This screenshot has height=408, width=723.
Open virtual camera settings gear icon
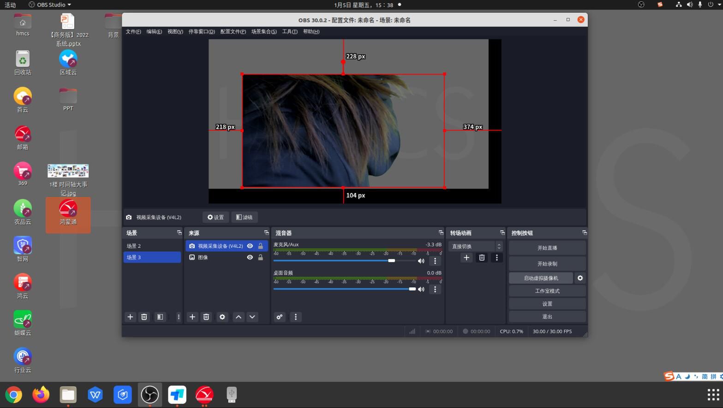click(580, 278)
